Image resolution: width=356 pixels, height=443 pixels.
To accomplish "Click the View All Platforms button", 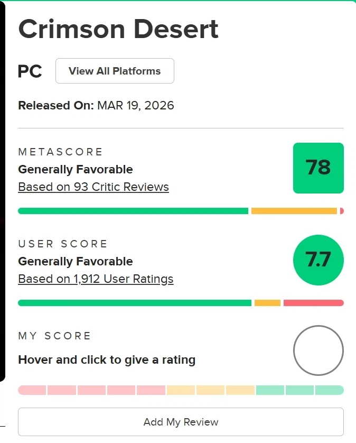I will pos(115,71).
